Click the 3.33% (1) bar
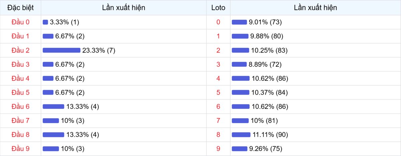401x156 pixels. click(x=45, y=22)
